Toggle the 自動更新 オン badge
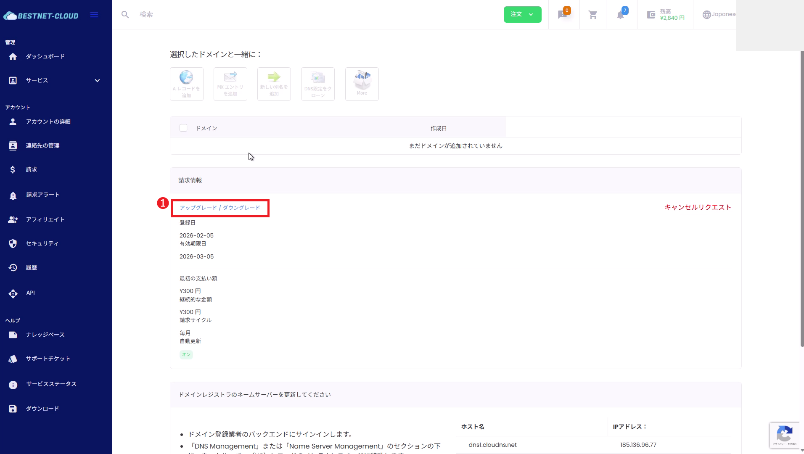Image resolution: width=804 pixels, height=454 pixels. tap(186, 354)
